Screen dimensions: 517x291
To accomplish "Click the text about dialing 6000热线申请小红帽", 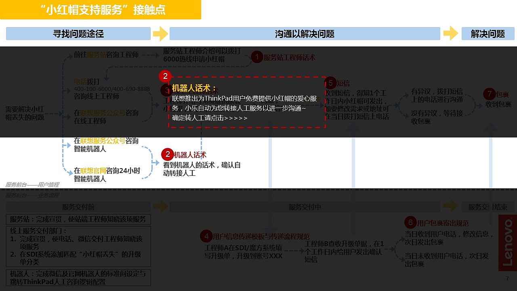I will (202, 55).
